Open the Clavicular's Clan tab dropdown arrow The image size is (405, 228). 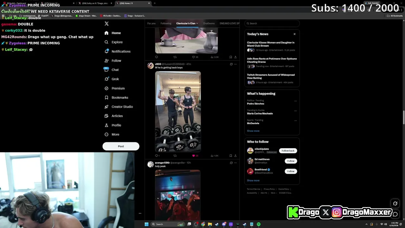point(197,23)
